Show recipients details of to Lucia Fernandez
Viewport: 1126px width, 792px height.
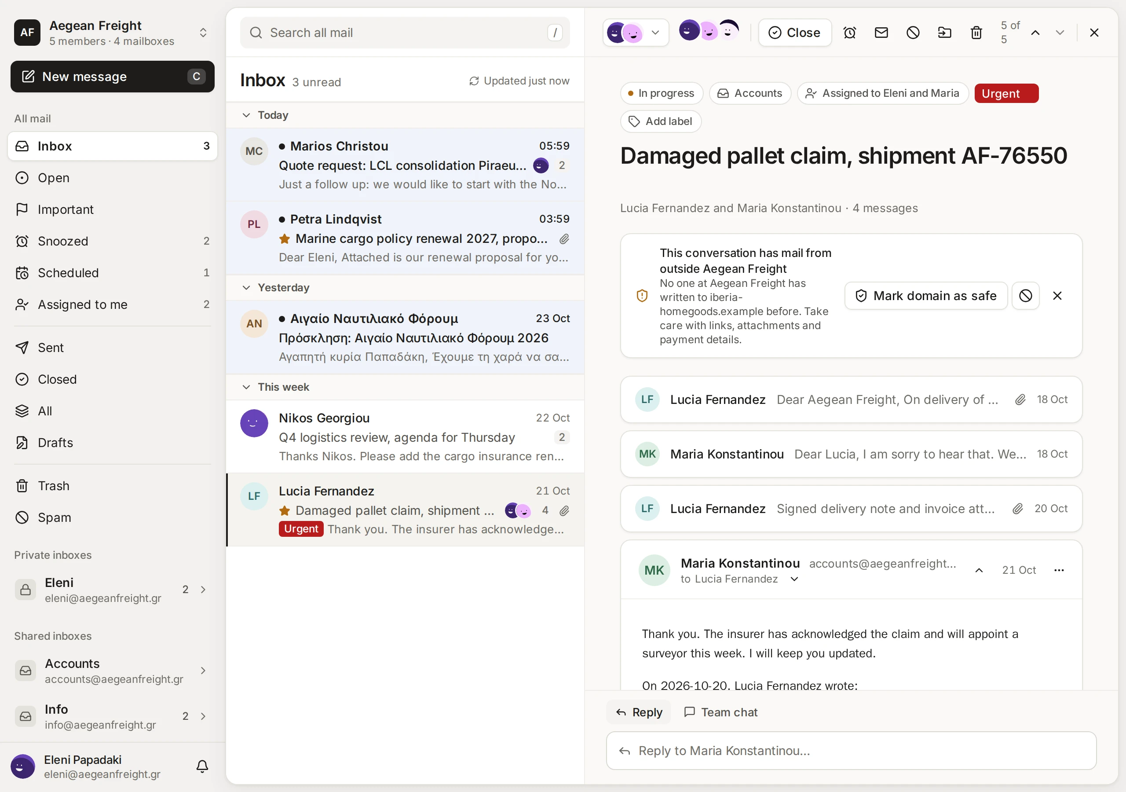[x=794, y=579]
